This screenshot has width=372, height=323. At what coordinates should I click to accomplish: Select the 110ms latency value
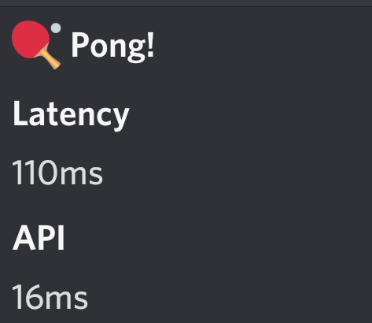click(57, 172)
